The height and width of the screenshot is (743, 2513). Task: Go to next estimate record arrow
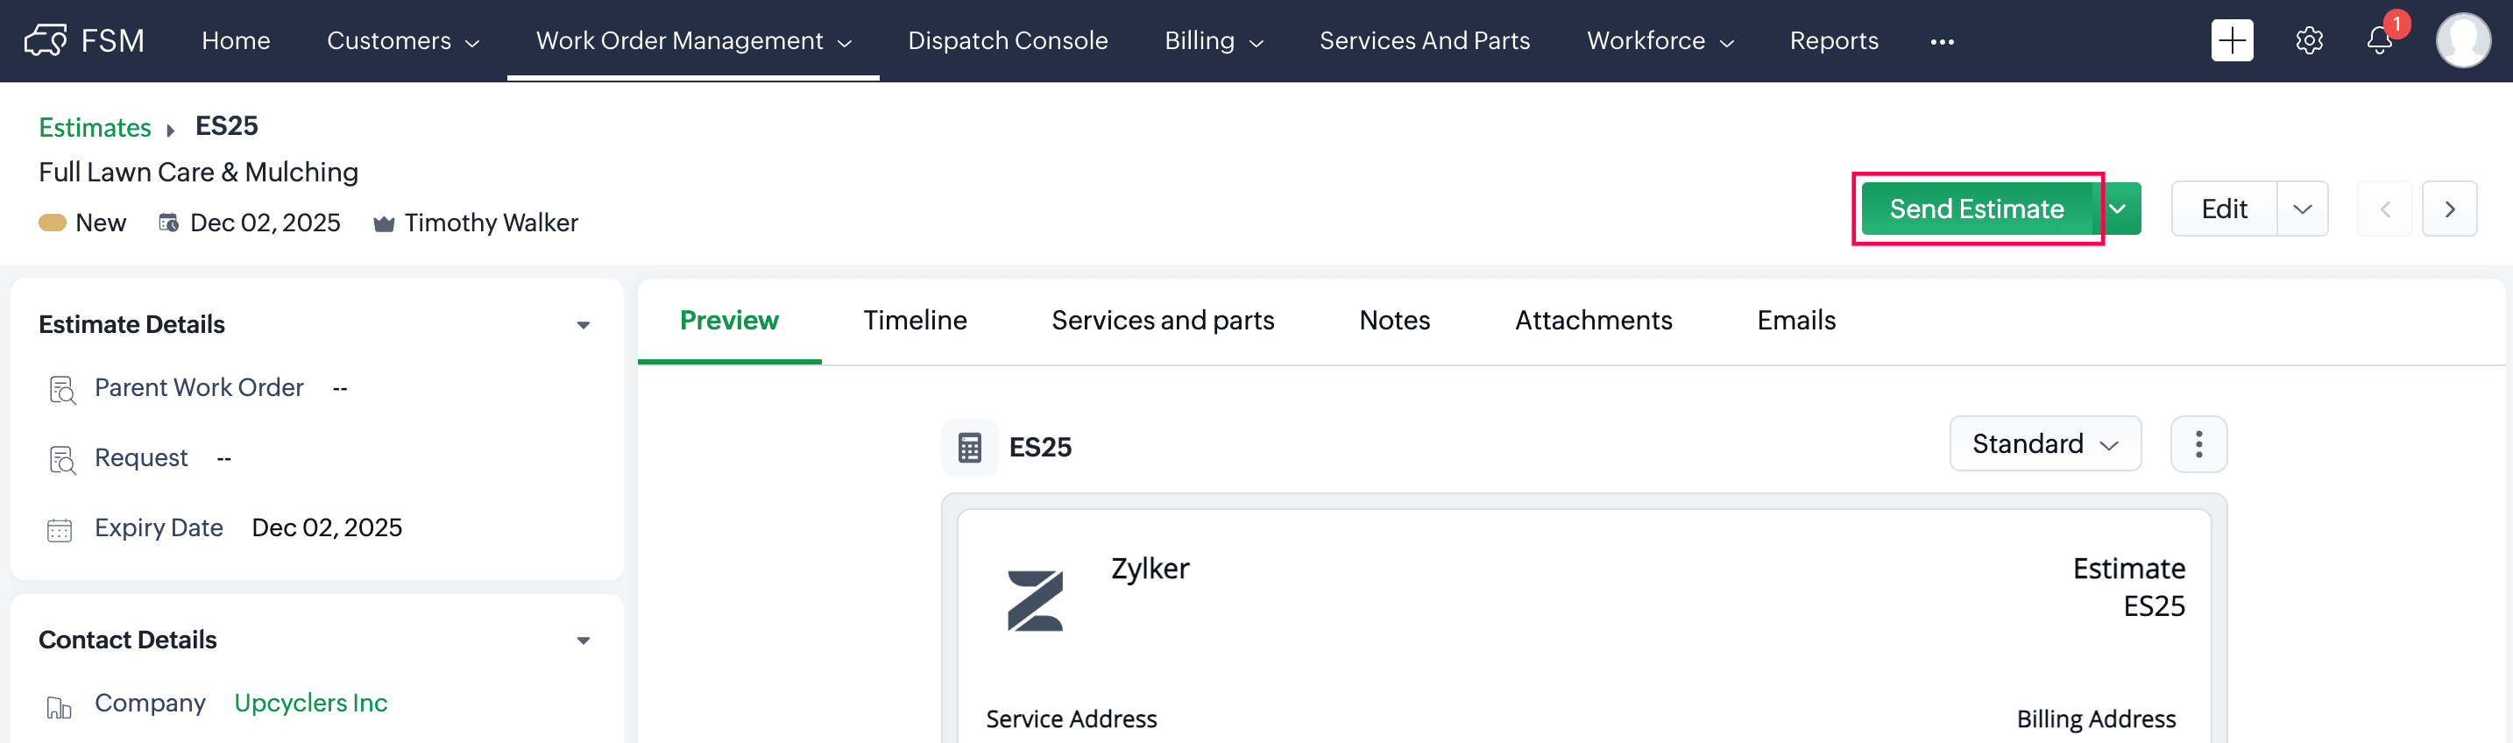coord(2449,209)
